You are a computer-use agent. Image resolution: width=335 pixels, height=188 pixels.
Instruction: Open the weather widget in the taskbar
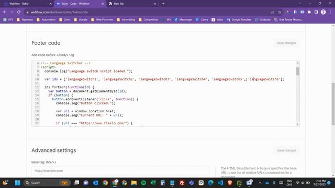click(x=5, y=183)
